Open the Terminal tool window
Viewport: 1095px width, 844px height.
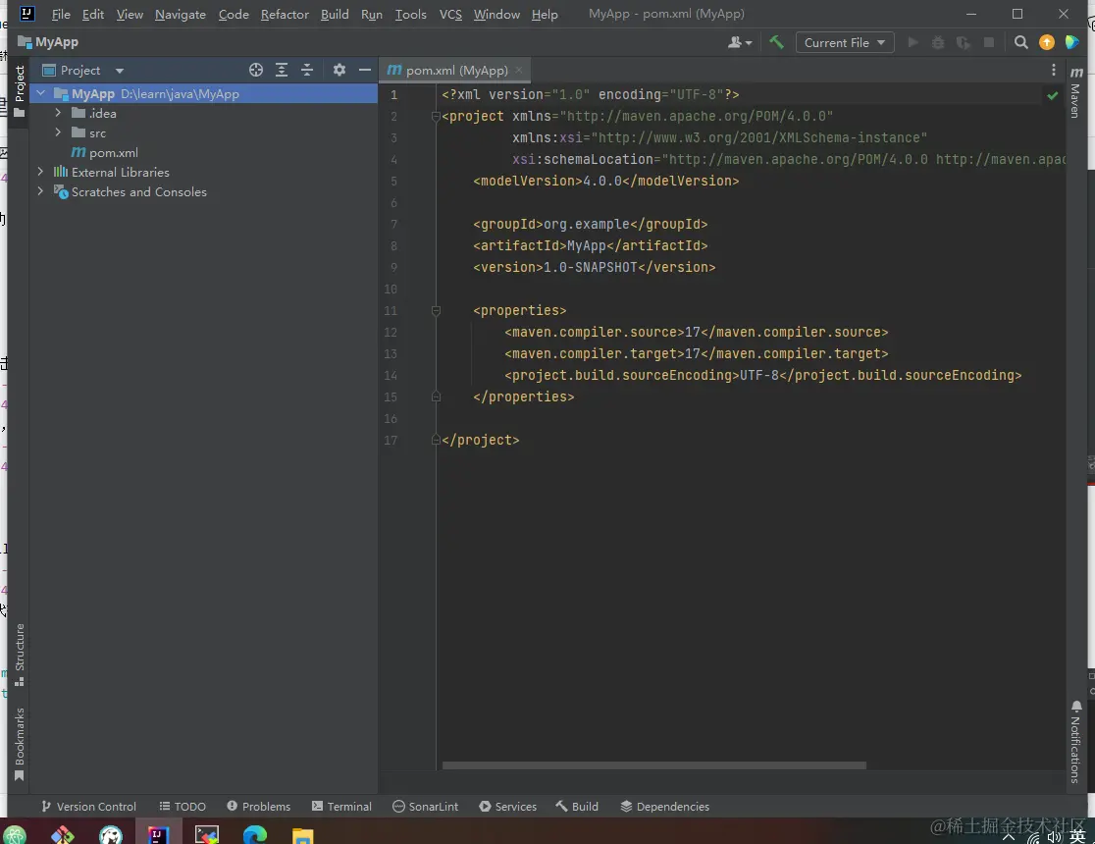(341, 807)
